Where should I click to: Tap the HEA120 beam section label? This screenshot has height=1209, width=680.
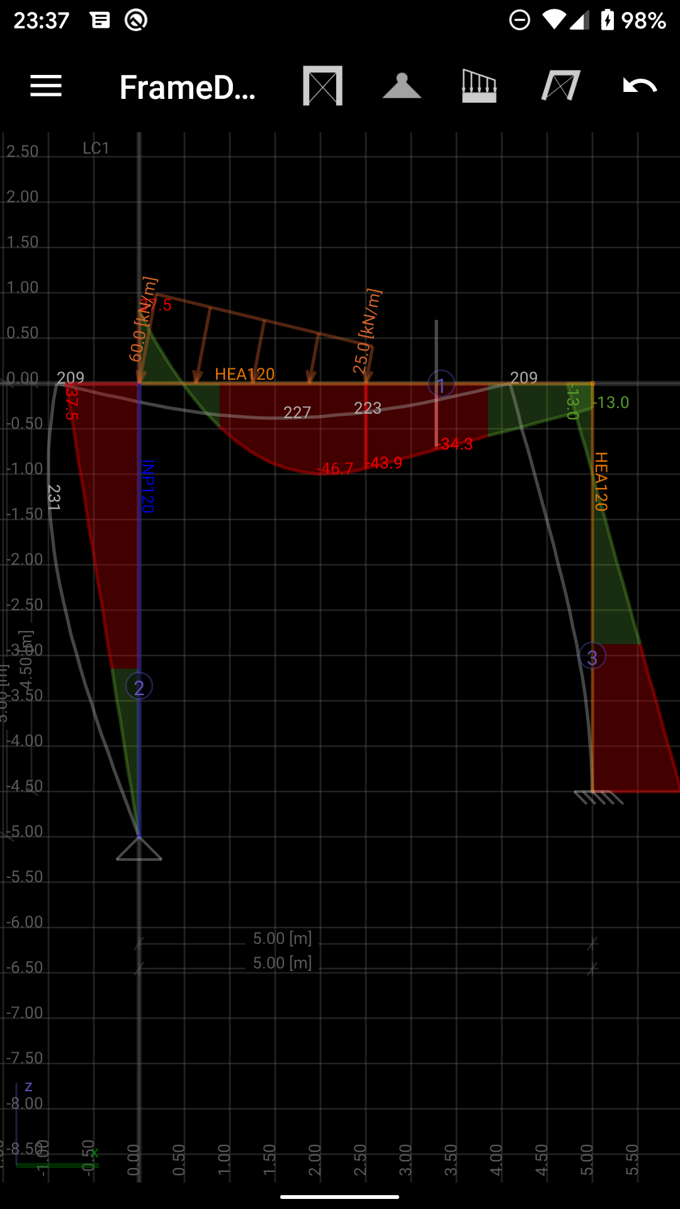coord(244,374)
